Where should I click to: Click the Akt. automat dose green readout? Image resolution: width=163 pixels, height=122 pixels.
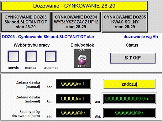pyautogui.click(x=129, y=99)
